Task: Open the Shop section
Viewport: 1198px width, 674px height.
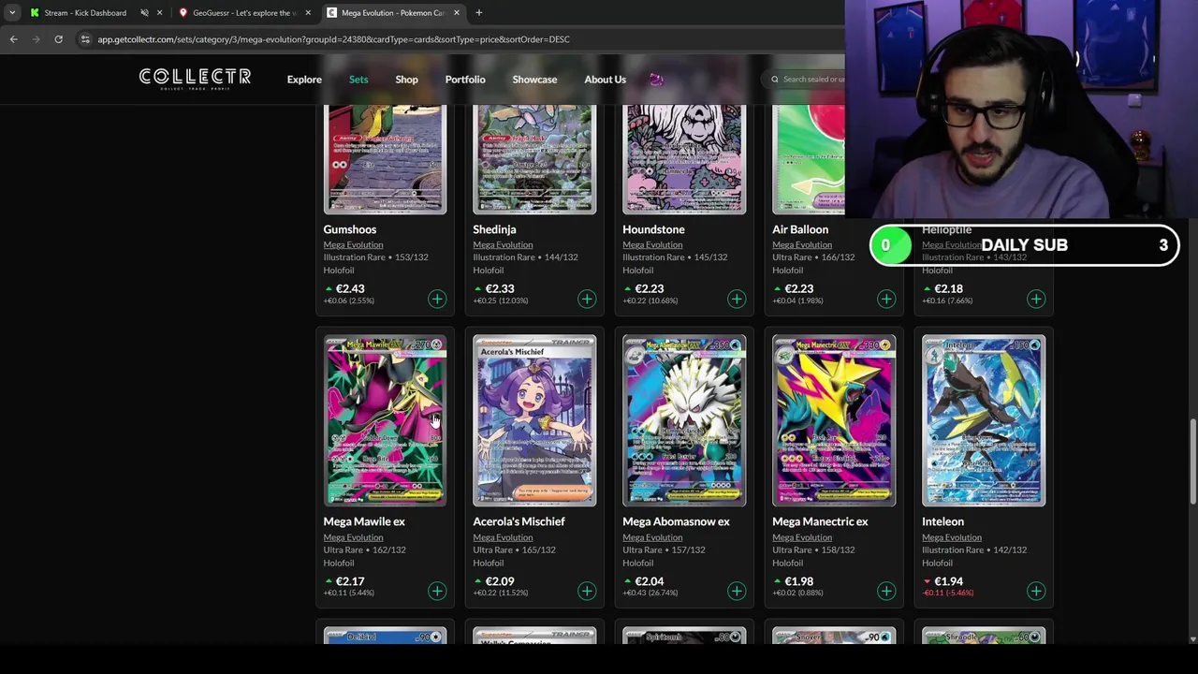Action: tap(406, 80)
